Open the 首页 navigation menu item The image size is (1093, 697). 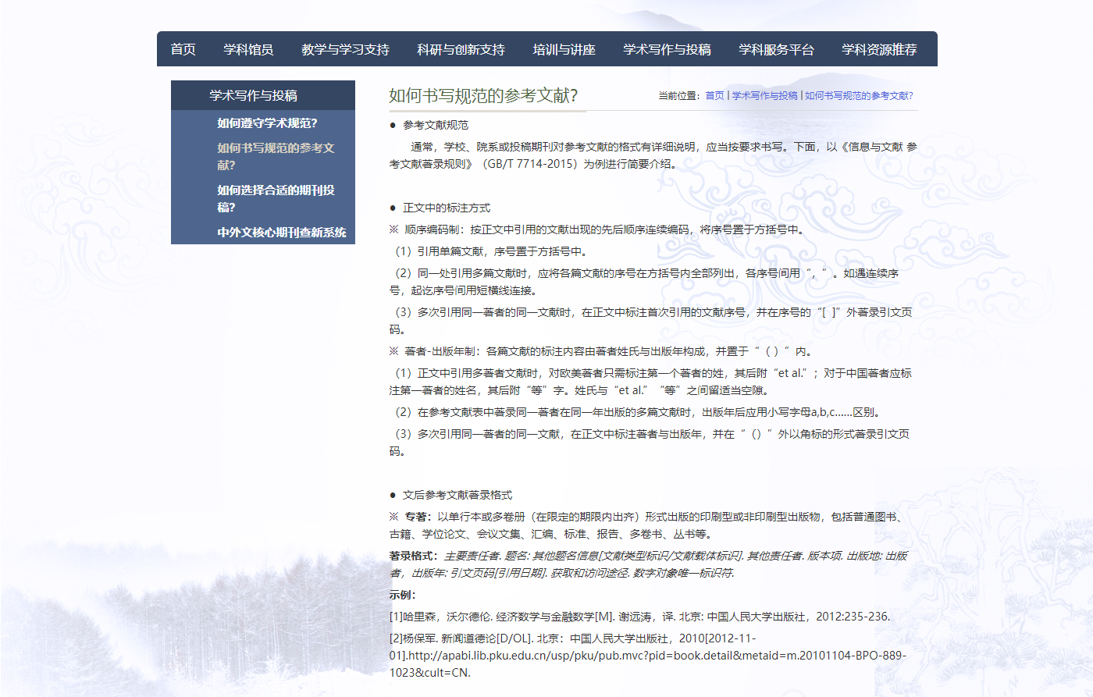click(183, 49)
